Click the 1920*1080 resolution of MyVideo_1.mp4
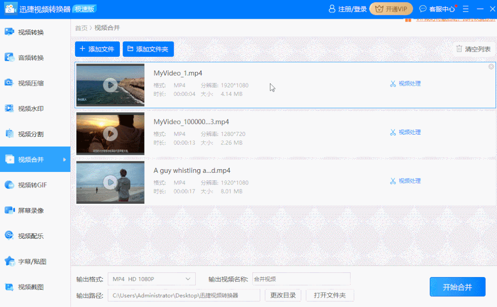Image resolution: width=497 pixels, height=307 pixels. pos(234,85)
